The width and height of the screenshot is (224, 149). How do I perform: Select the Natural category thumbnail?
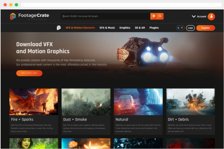(138, 102)
